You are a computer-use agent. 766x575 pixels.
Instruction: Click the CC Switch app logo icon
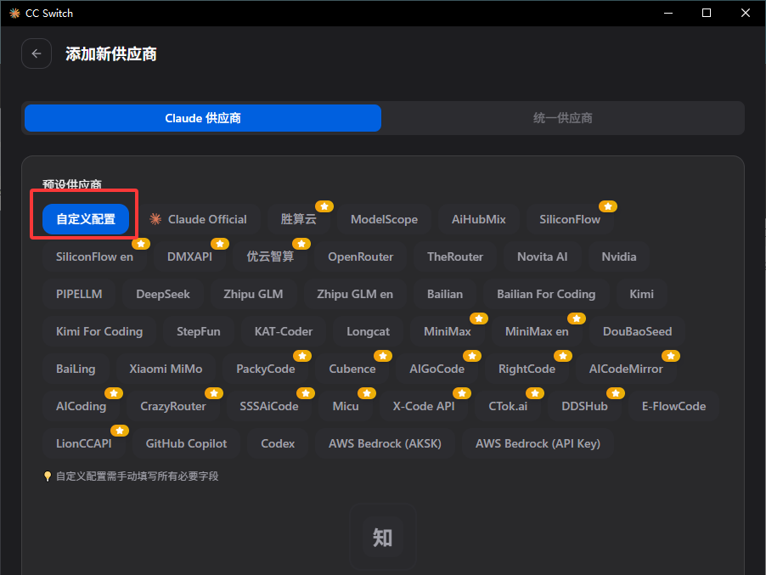pyautogui.click(x=14, y=14)
